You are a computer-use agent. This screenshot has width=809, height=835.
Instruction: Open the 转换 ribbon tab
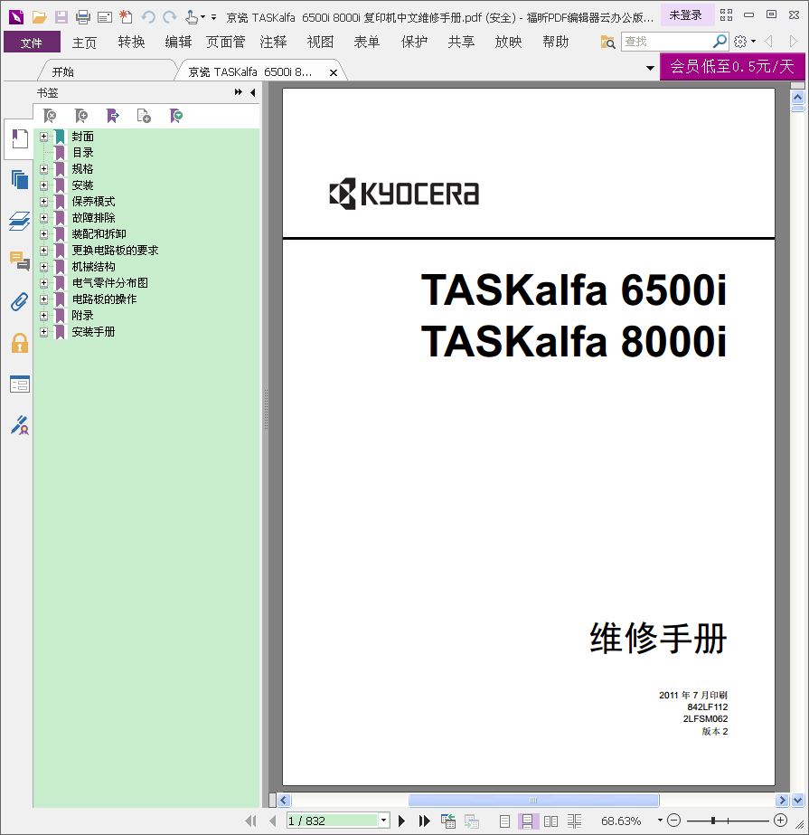tap(131, 43)
